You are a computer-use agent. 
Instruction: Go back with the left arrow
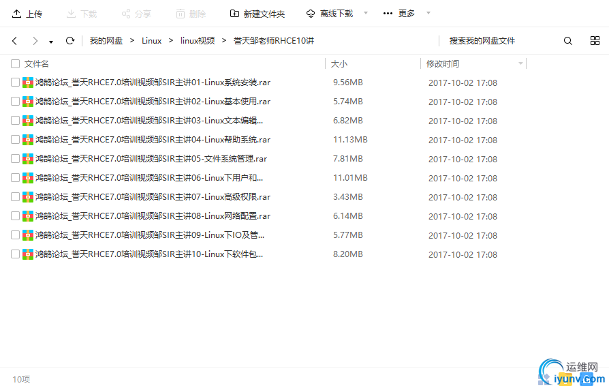click(x=15, y=41)
